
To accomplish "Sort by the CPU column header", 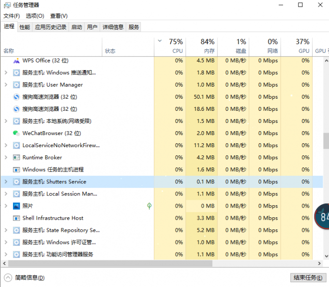I will 170,46.
